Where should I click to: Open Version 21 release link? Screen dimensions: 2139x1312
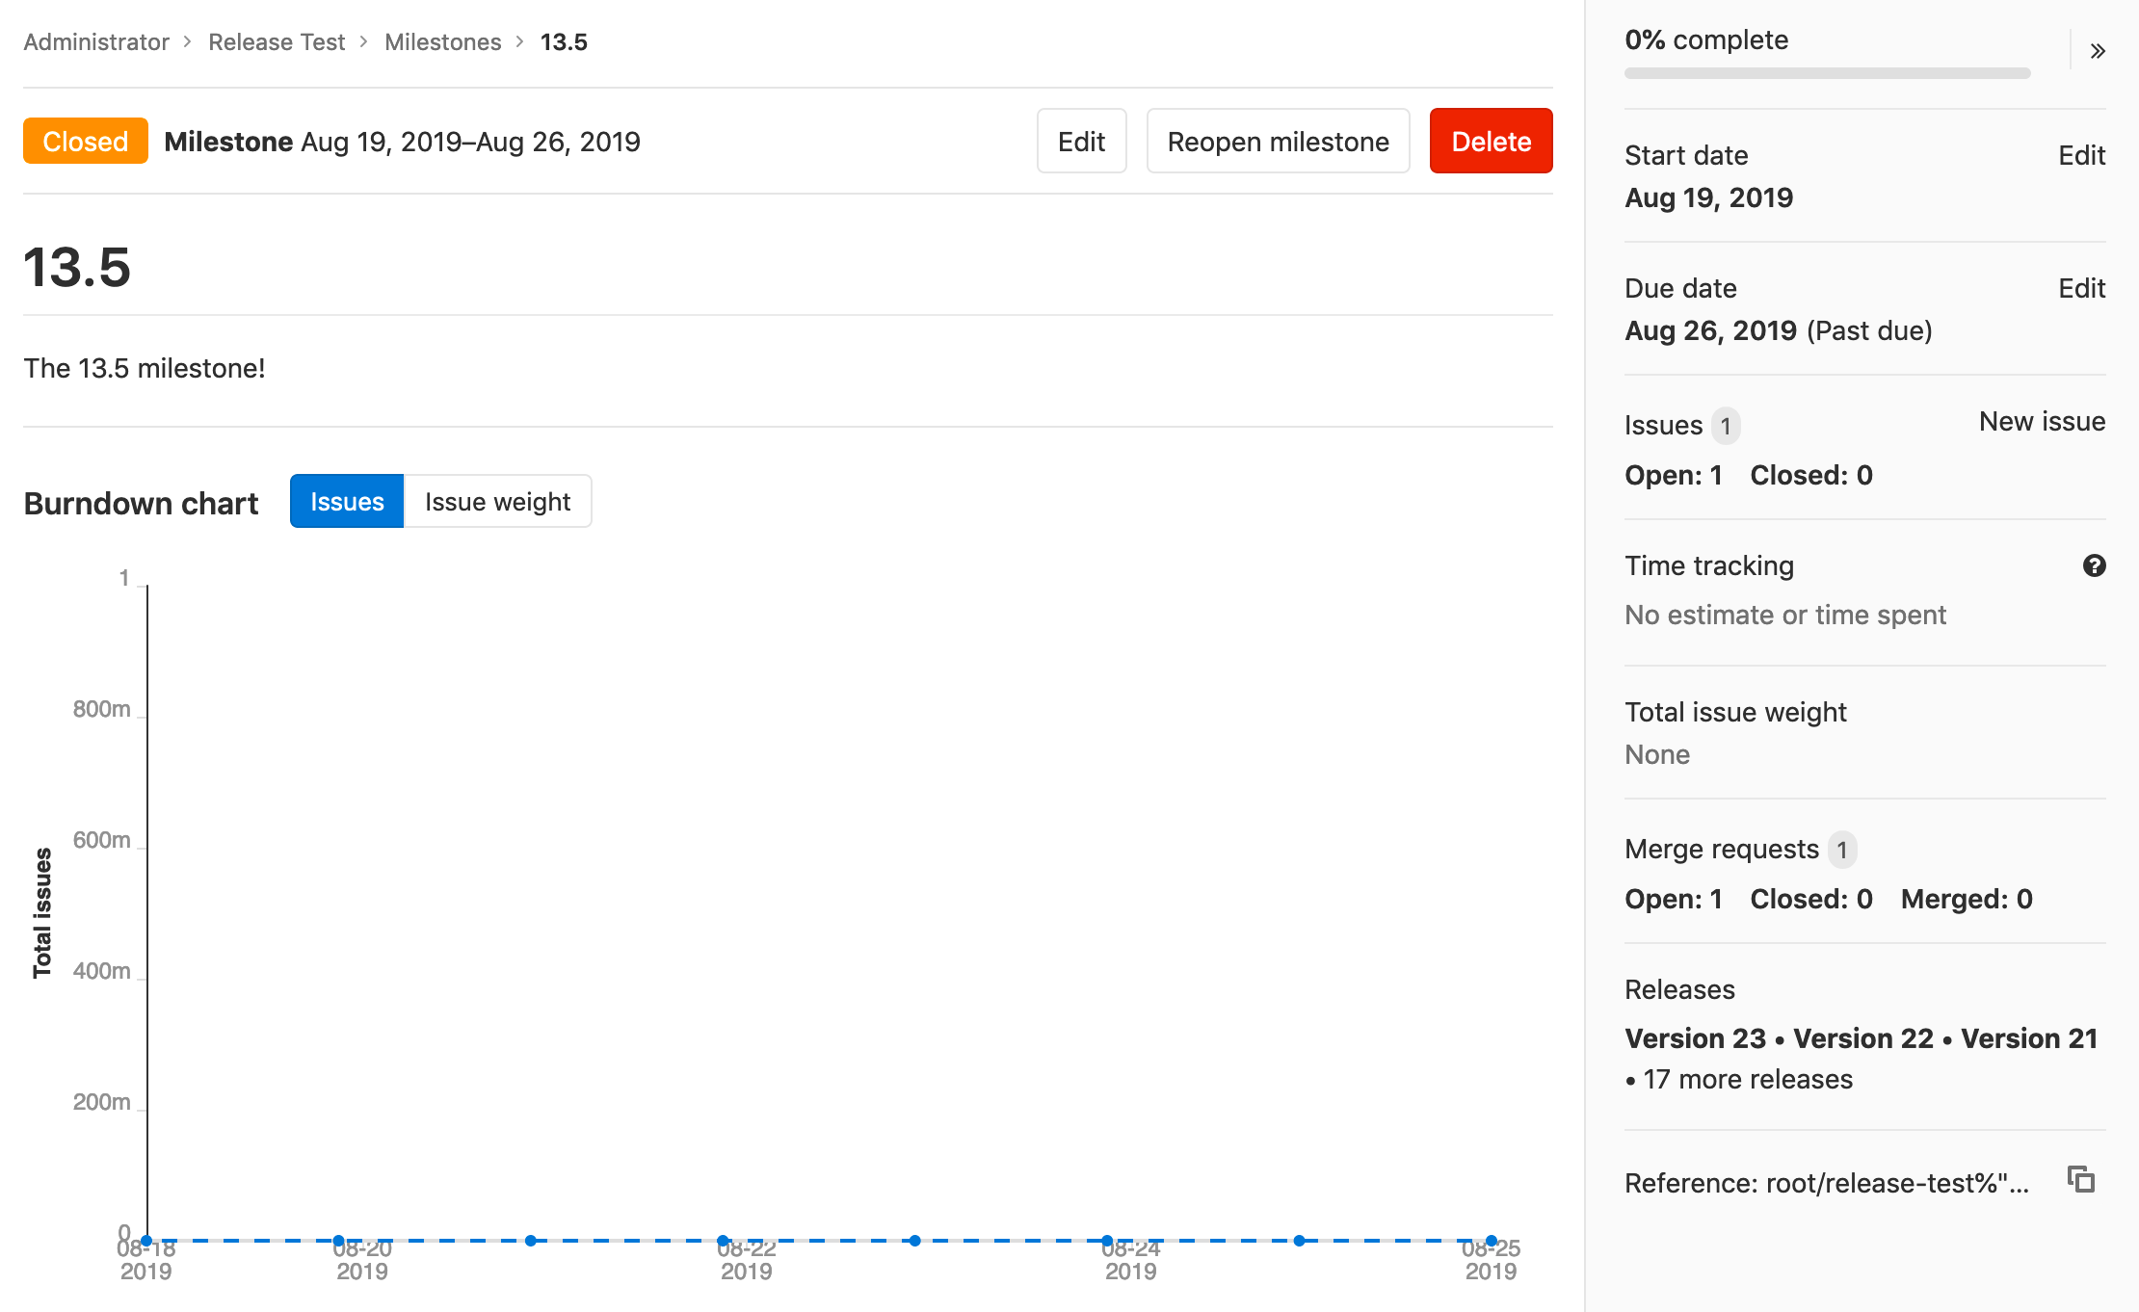click(2029, 1038)
